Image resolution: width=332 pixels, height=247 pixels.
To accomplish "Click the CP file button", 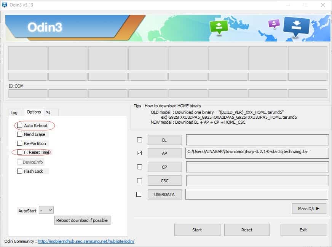I will pos(164,167).
